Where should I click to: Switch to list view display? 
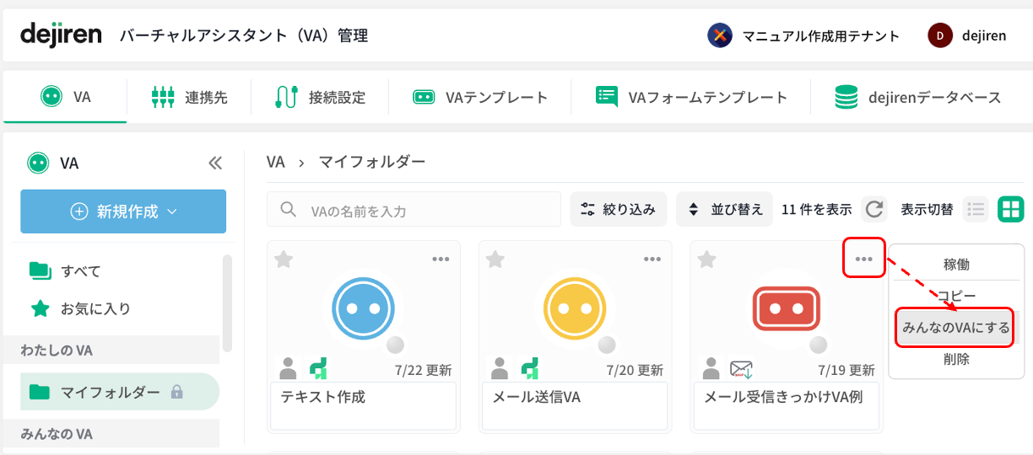(976, 209)
